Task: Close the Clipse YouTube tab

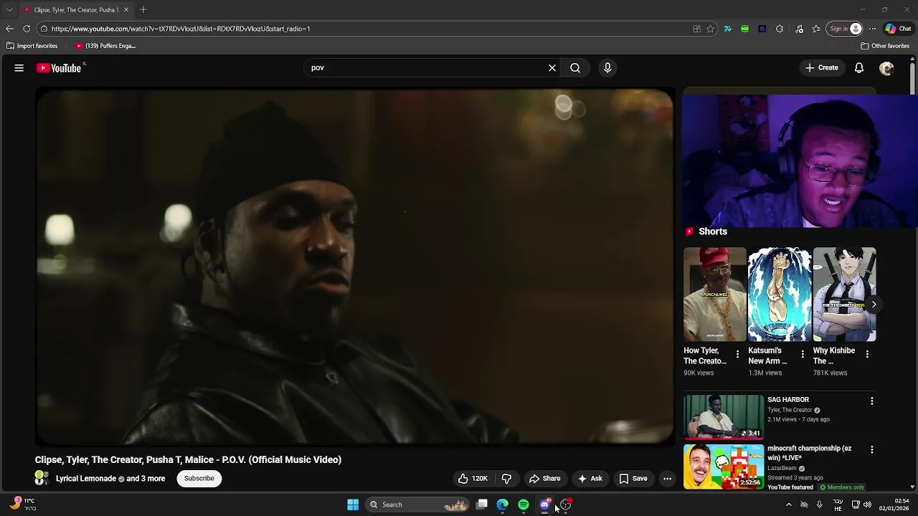Action: tap(126, 10)
